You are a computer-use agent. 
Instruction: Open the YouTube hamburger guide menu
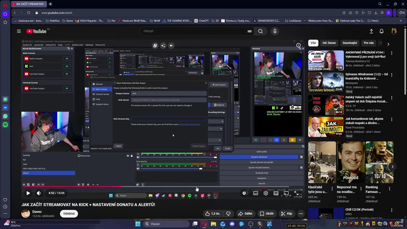point(19,31)
